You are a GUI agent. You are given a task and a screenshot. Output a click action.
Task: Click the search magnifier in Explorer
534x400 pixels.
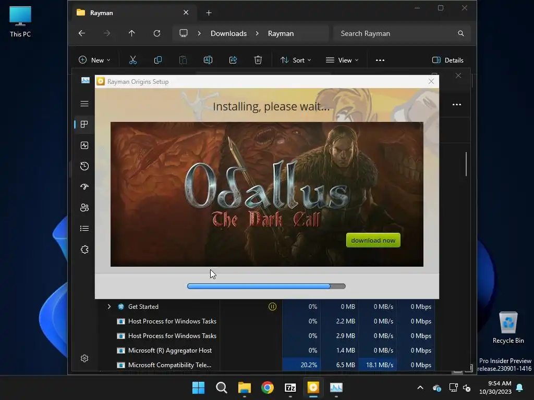(461, 33)
